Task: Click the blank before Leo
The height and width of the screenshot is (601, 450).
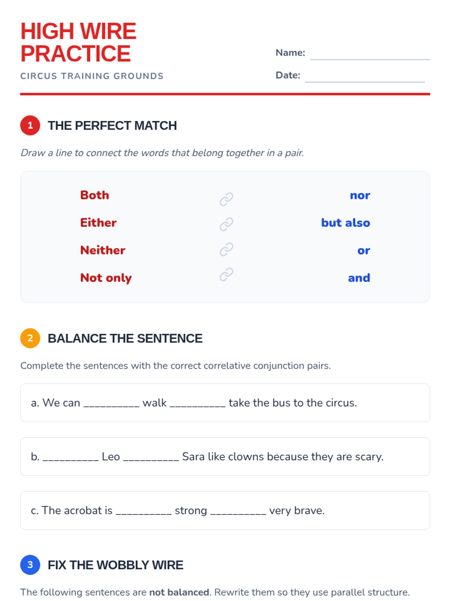Action: [x=70, y=457]
